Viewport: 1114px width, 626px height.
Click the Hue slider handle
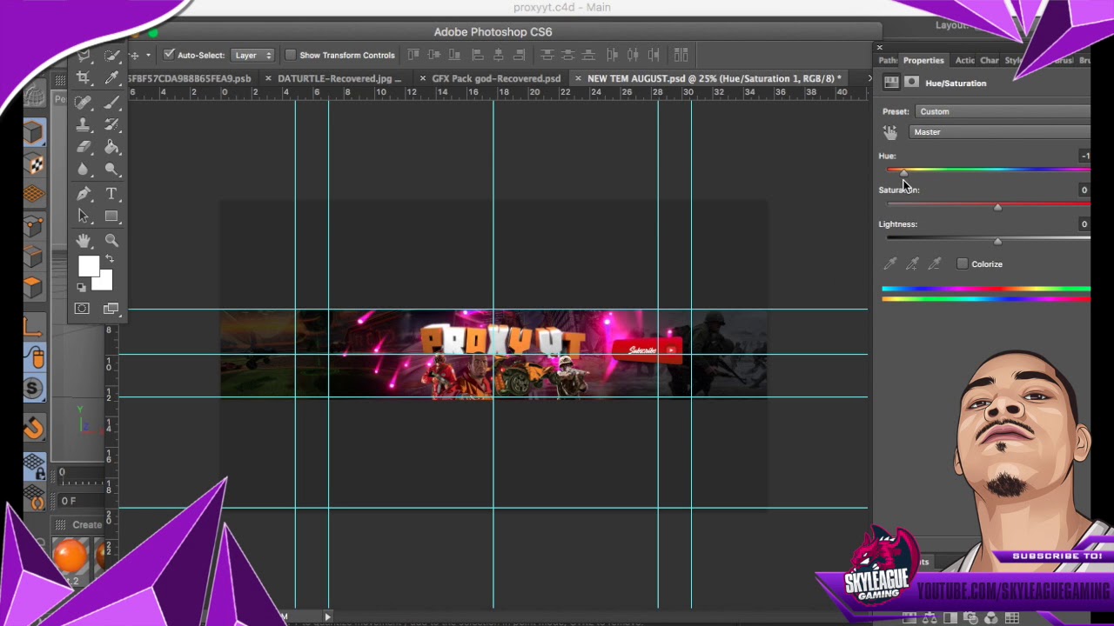tap(903, 174)
